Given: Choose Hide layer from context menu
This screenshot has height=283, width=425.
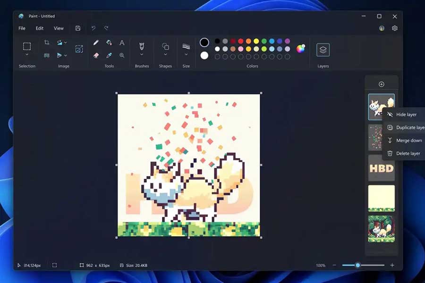Looking at the screenshot, I should point(404,115).
